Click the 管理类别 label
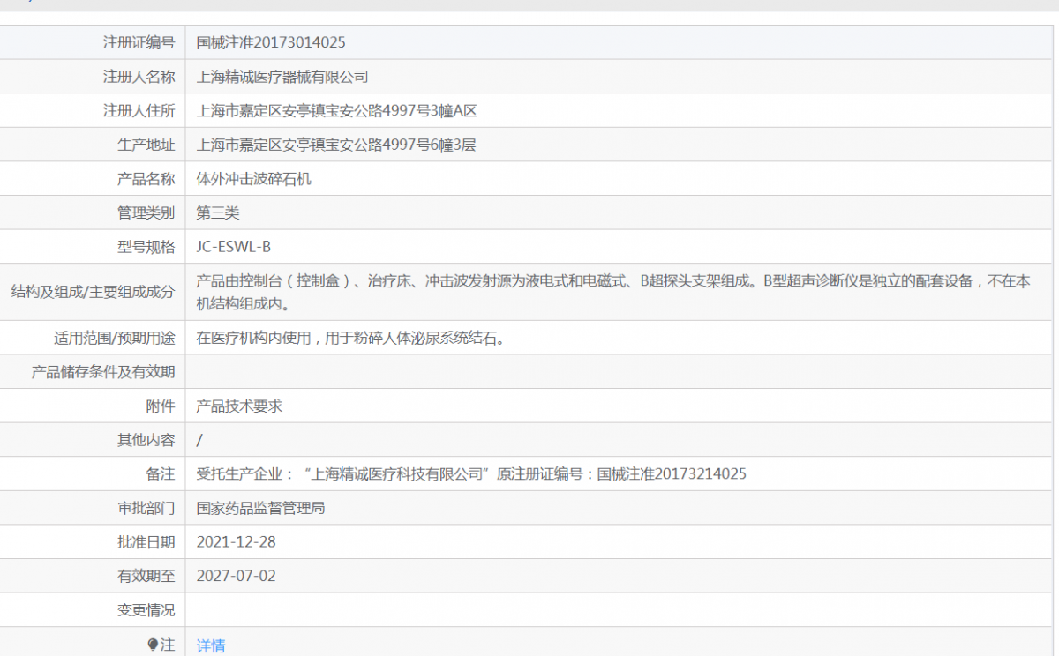This screenshot has height=656, width=1059. [146, 212]
